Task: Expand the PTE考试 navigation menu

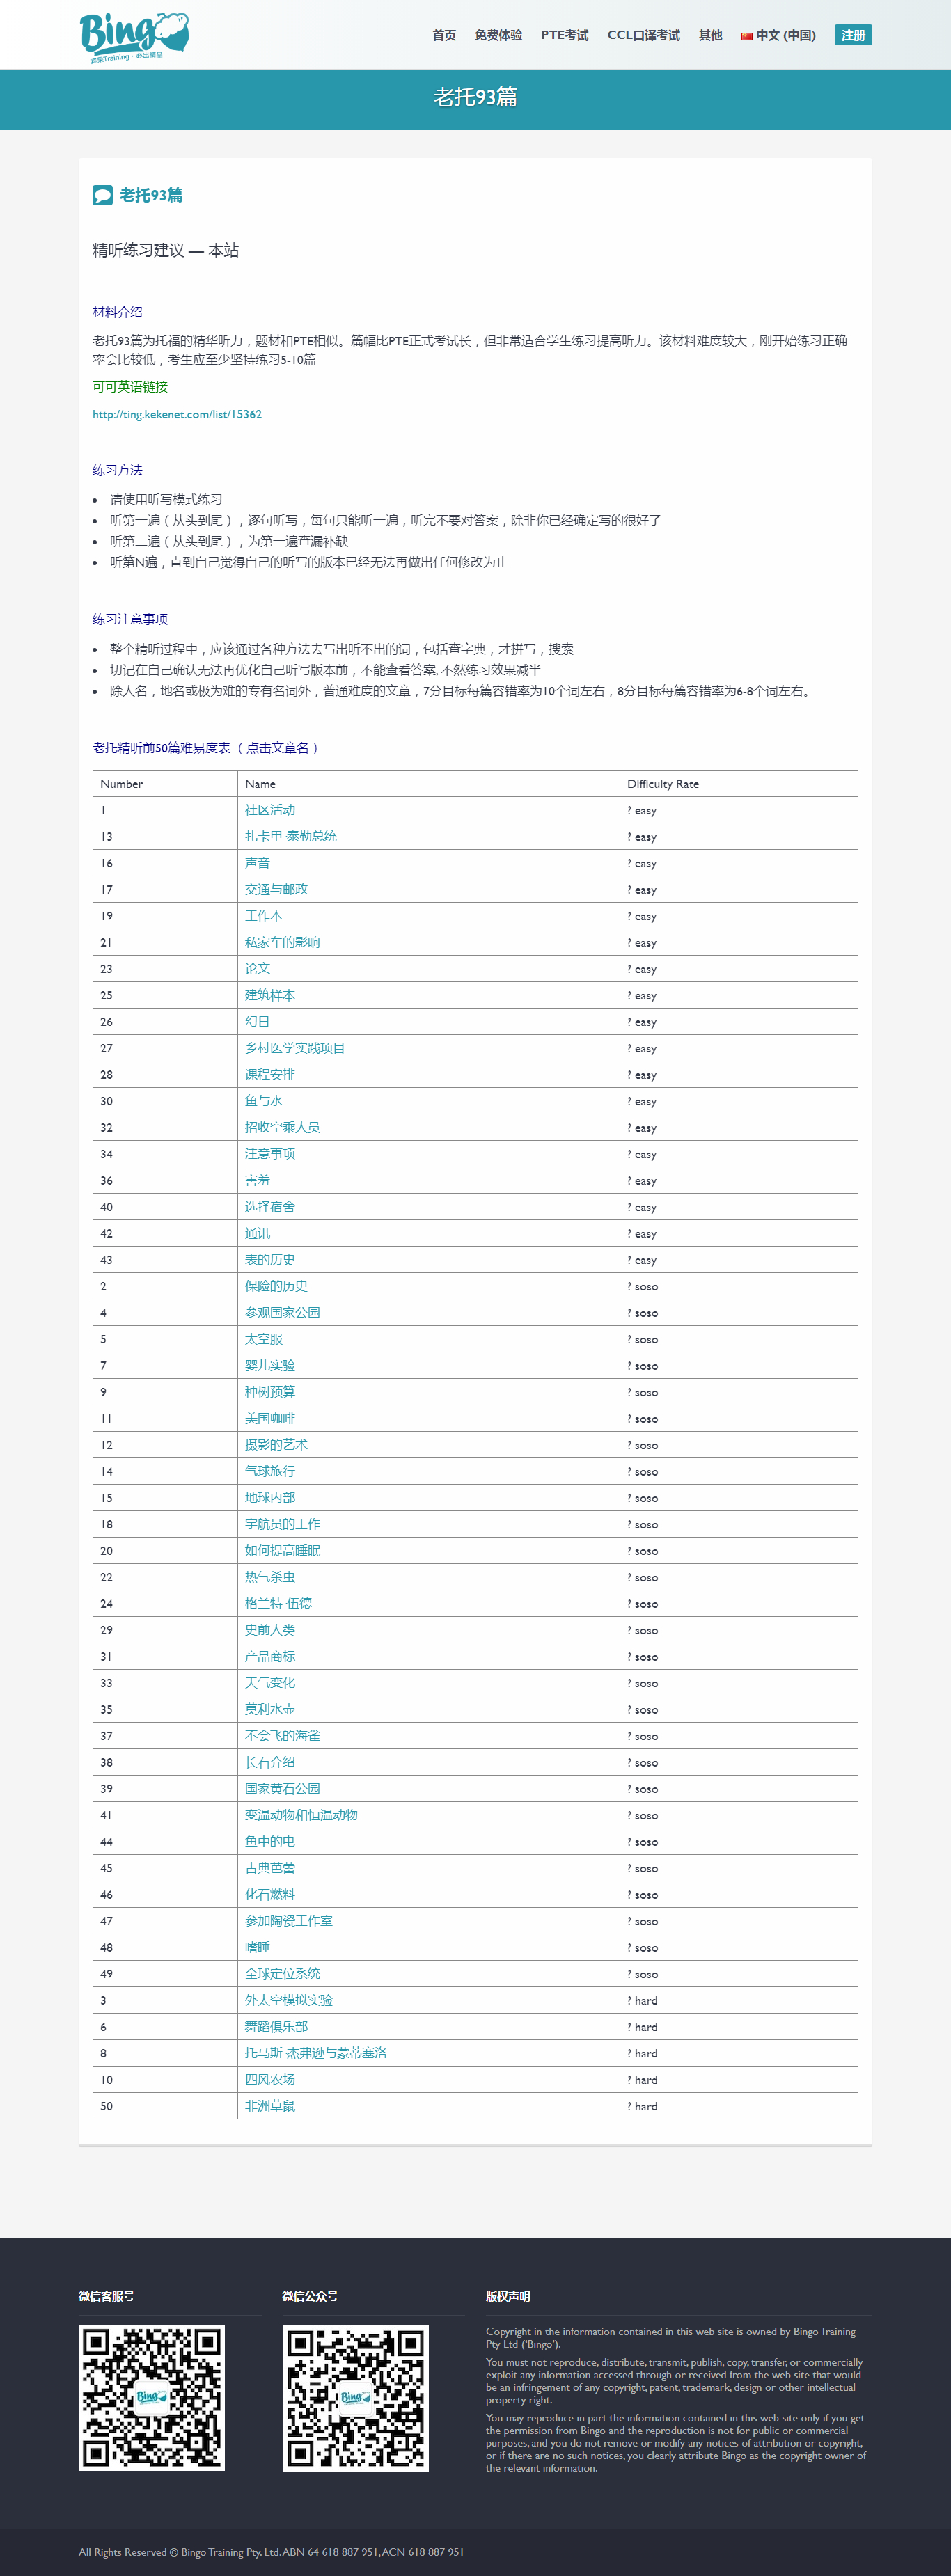Action: pos(564,35)
